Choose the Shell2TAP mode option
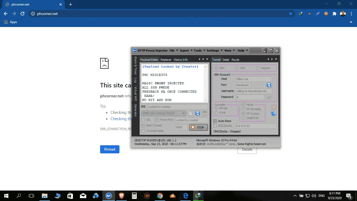Viewport: 357px width, 201px height. [x=244, y=118]
